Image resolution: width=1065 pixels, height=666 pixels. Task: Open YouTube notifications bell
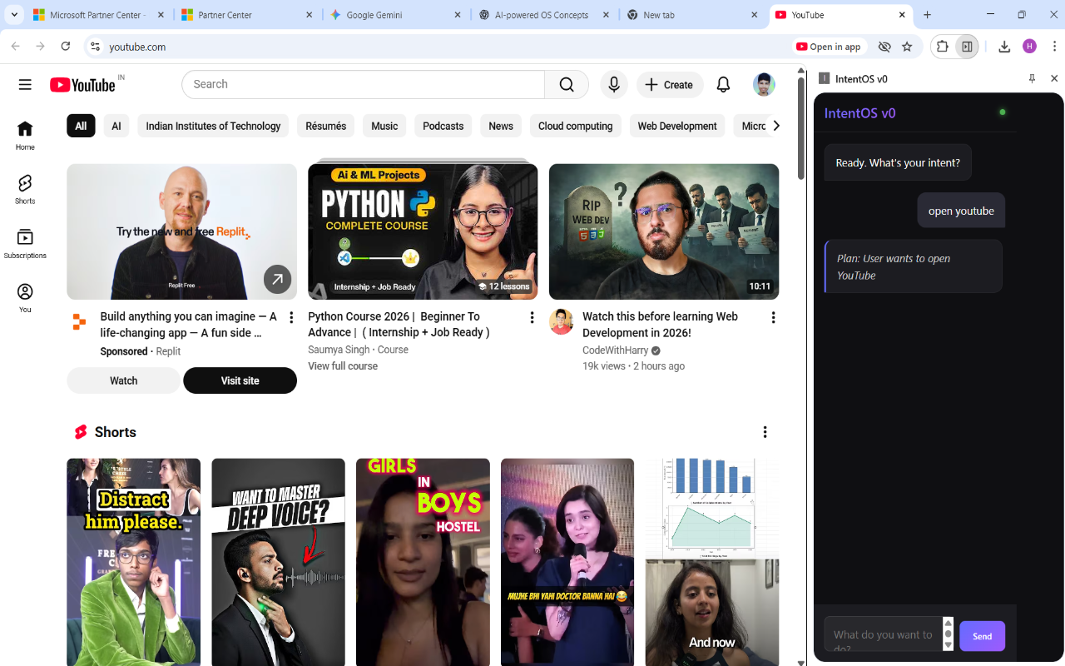tap(723, 84)
